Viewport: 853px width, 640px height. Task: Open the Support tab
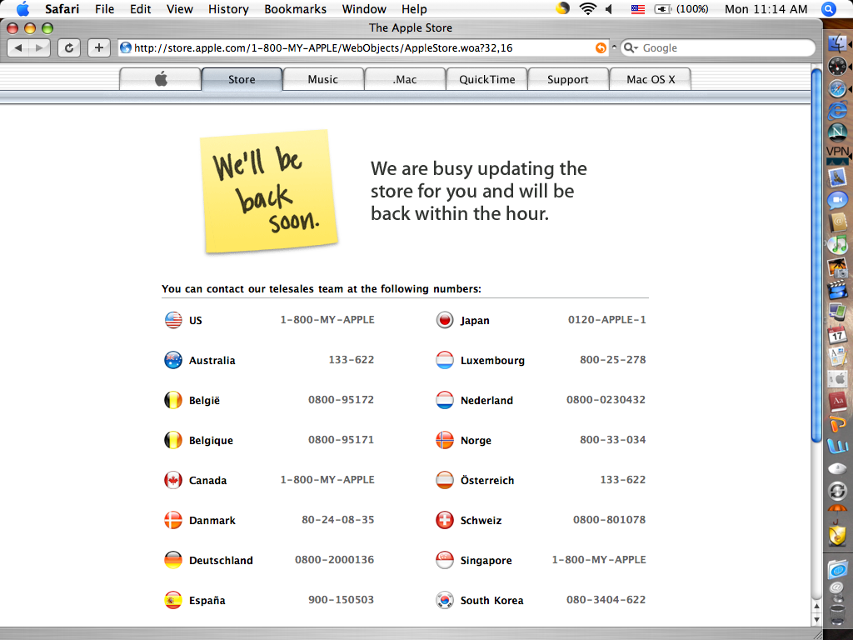pos(568,79)
